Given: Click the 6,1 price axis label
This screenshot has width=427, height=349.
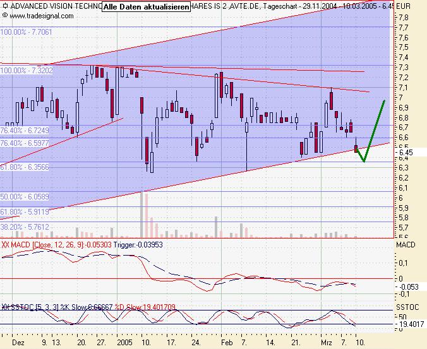Looking at the screenshot, I should [403, 187].
